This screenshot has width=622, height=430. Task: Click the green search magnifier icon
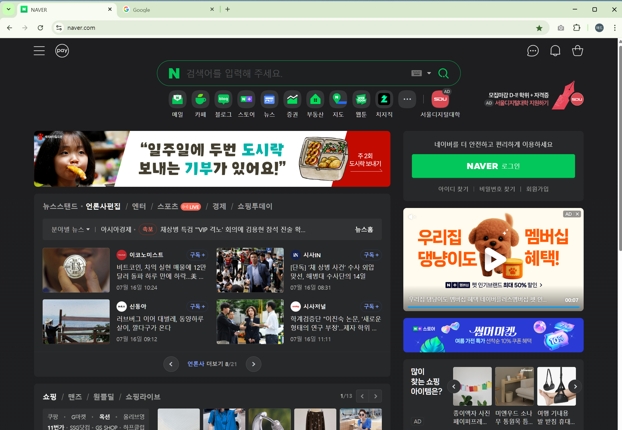point(443,73)
